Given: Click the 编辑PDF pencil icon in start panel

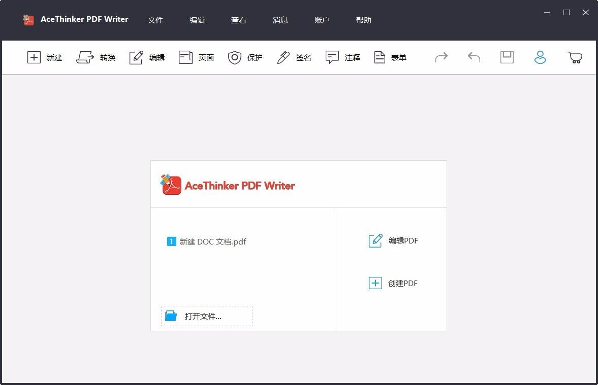Looking at the screenshot, I should pyautogui.click(x=375, y=240).
